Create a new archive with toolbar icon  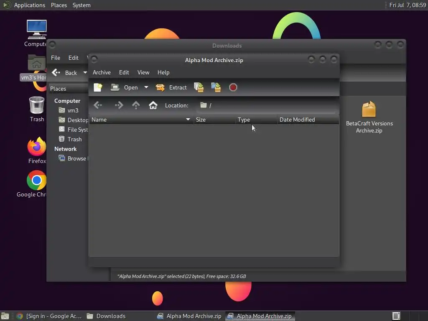click(x=98, y=87)
